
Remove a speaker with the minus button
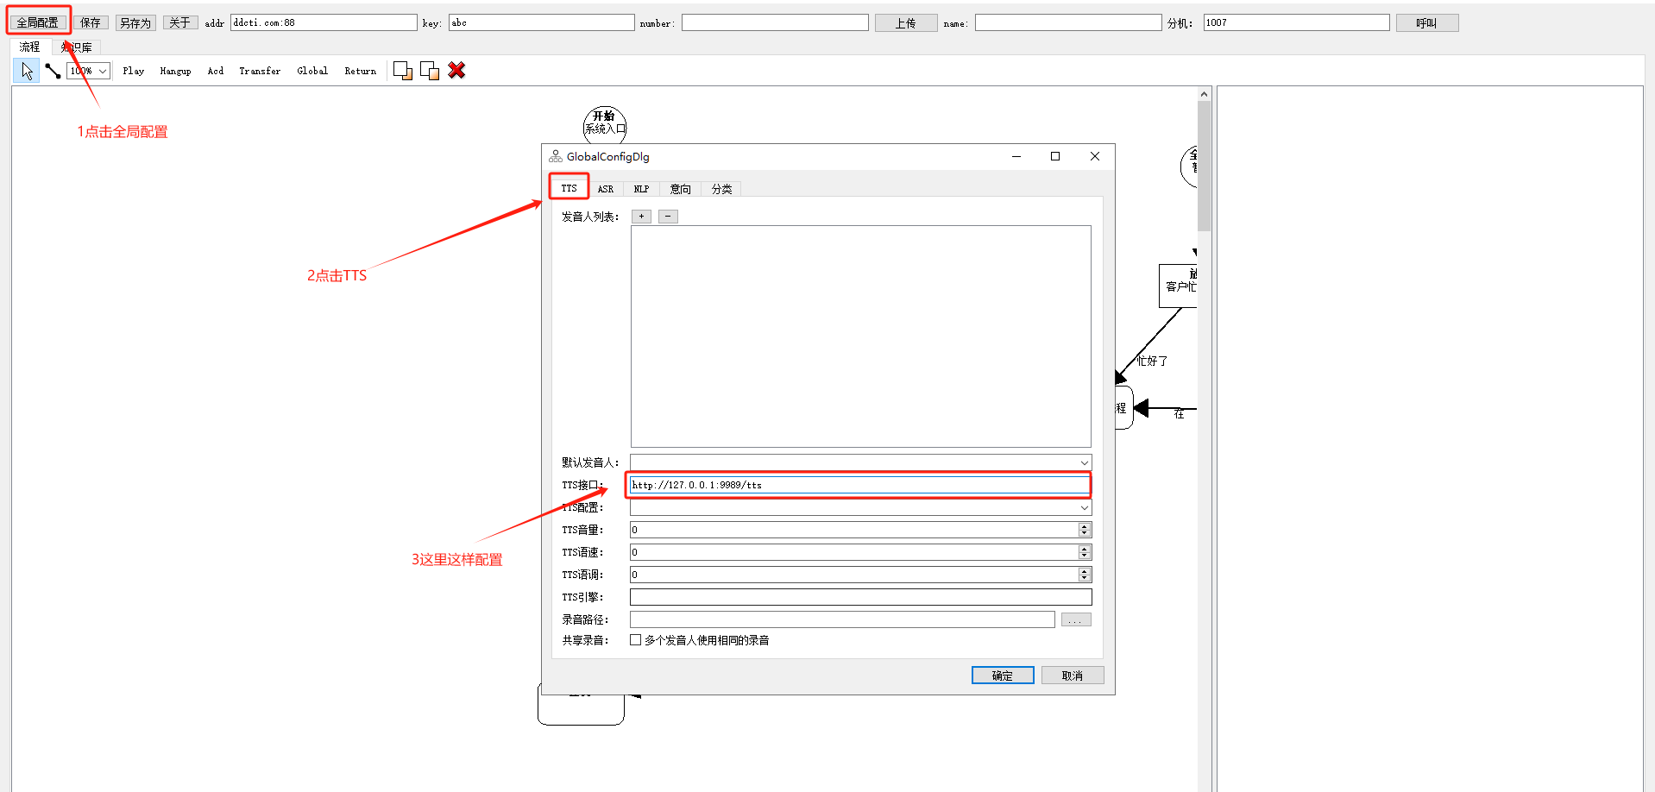(x=668, y=217)
